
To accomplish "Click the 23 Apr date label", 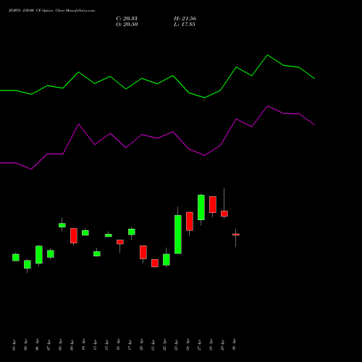I will [176, 345].
